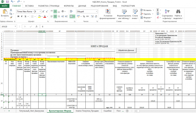Apply the red font color A
The width and height of the screenshot is (196, 113).
45,16
